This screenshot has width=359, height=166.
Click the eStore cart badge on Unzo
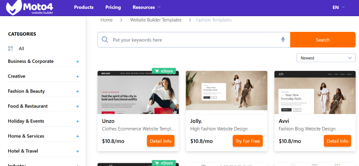tap(164, 71)
